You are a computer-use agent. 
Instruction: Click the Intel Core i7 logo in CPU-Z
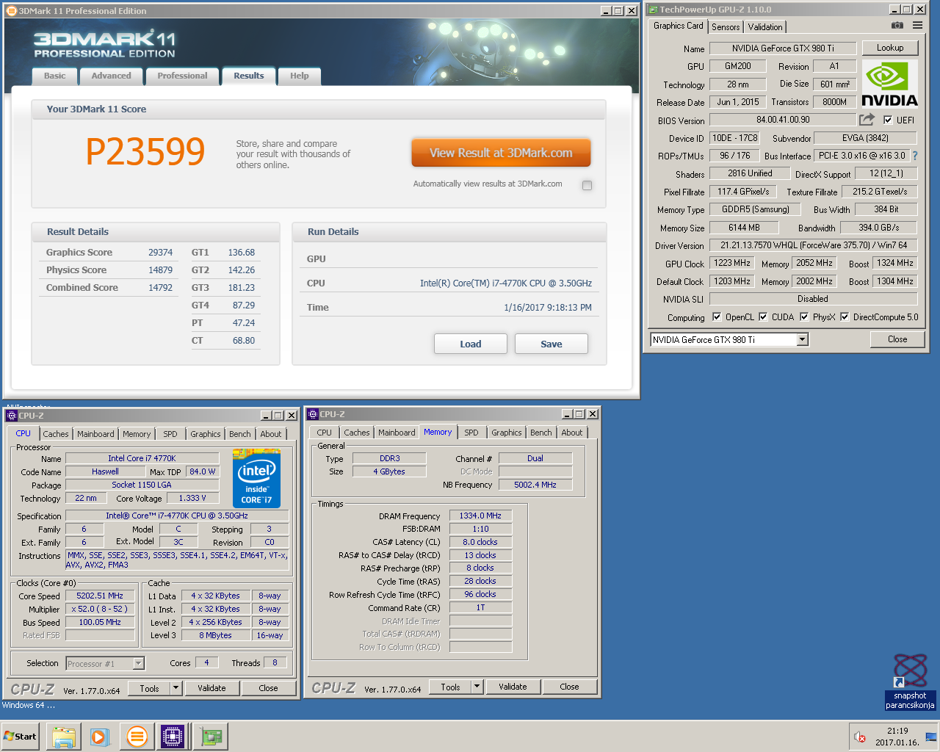(x=256, y=479)
